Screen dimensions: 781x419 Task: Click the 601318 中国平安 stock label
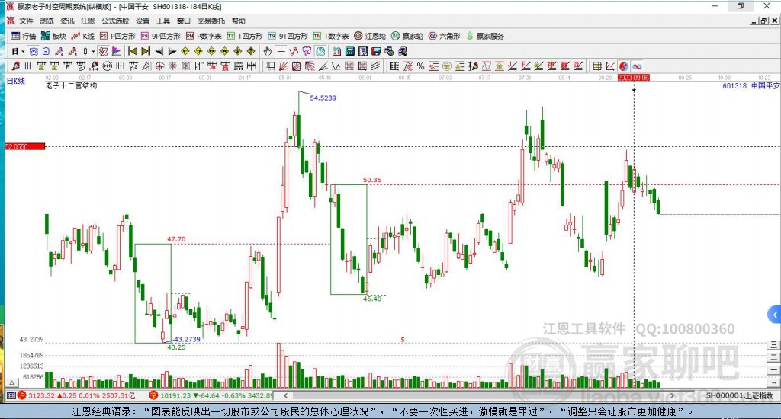[751, 85]
